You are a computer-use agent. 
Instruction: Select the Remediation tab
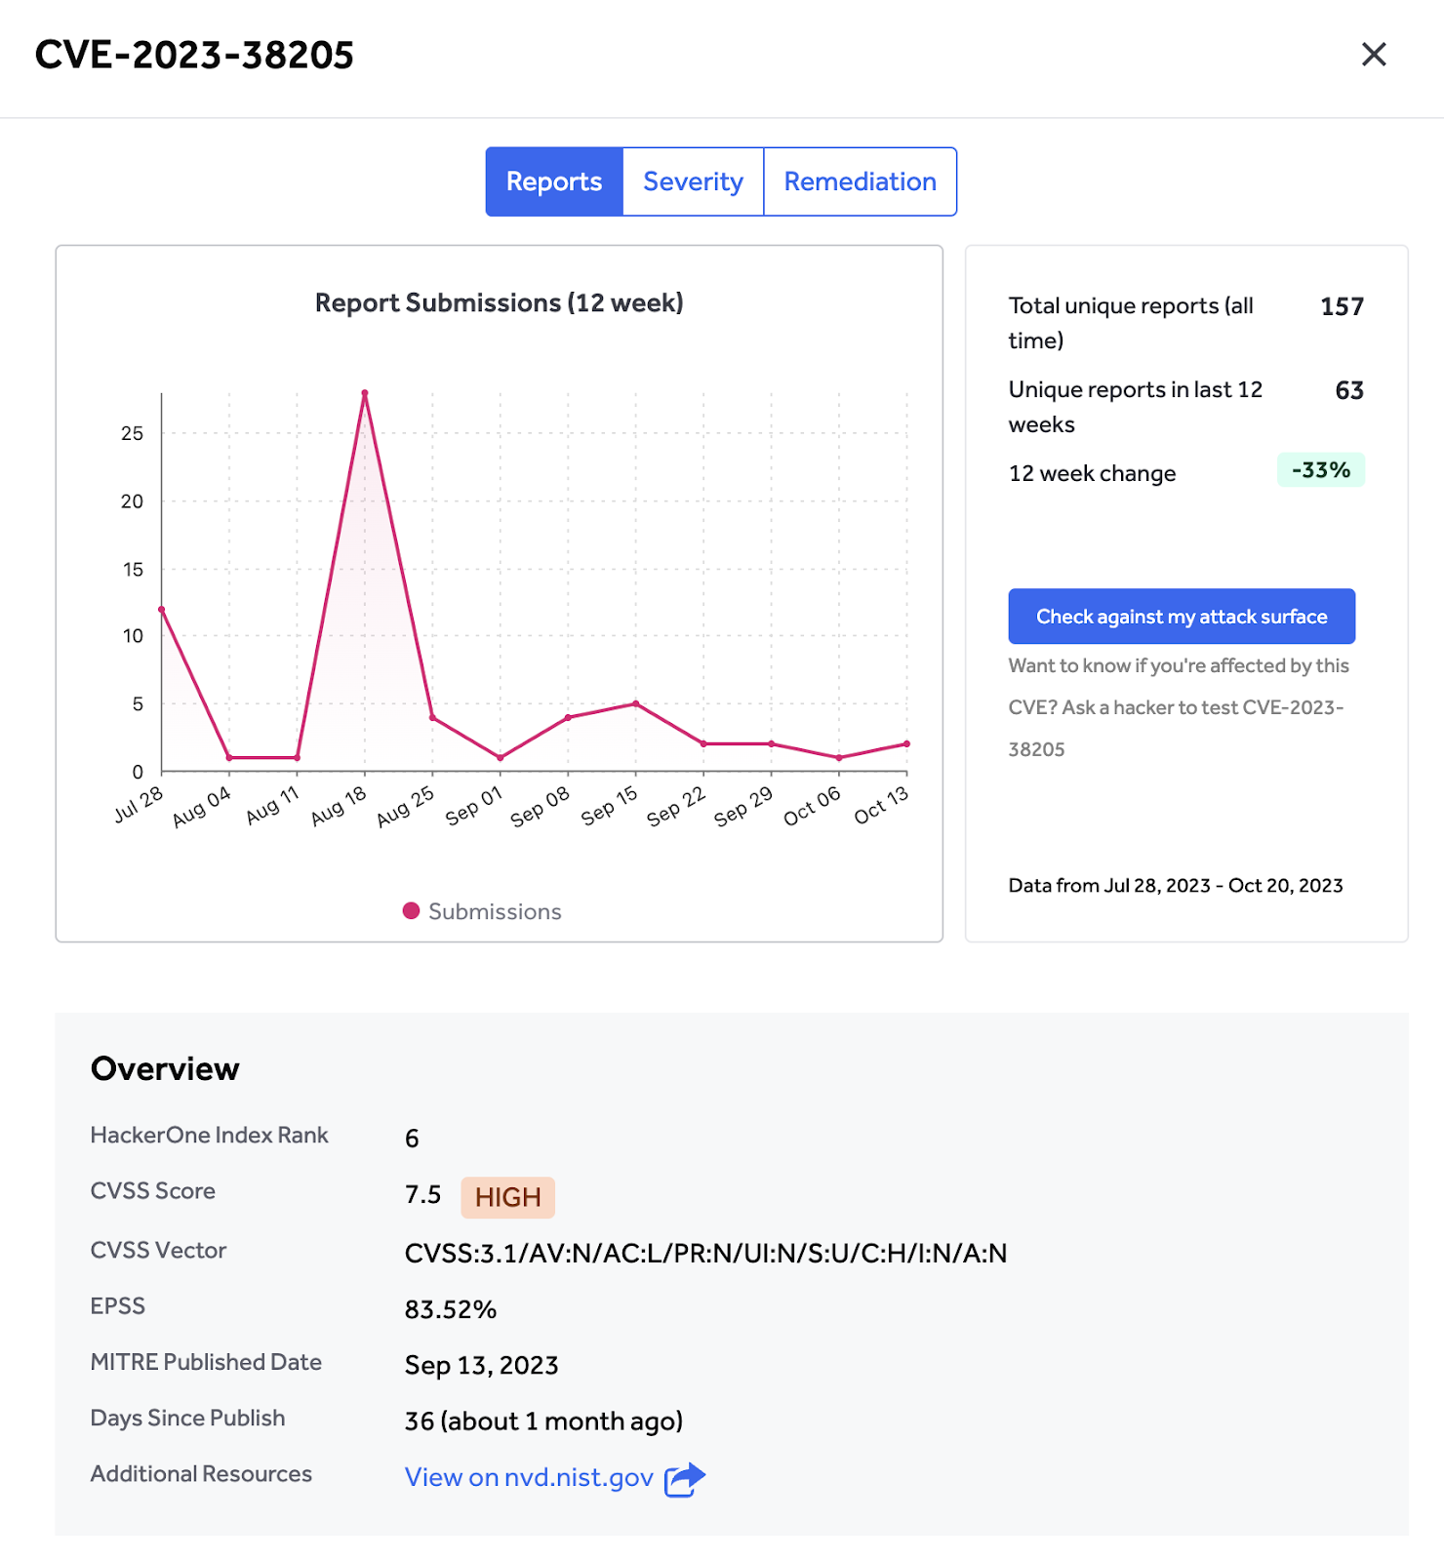(x=860, y=181)
